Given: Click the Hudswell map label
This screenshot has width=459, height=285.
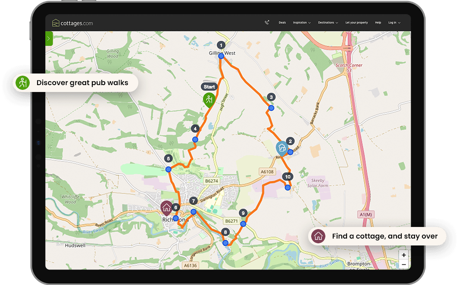Looking at the screenshot, I should click(x=75, y=245).
